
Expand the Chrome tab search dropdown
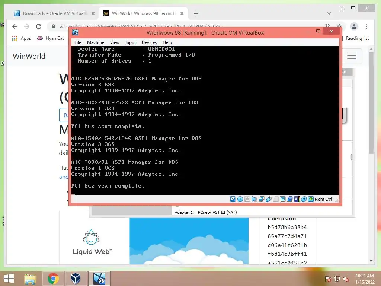click(329, 13)
